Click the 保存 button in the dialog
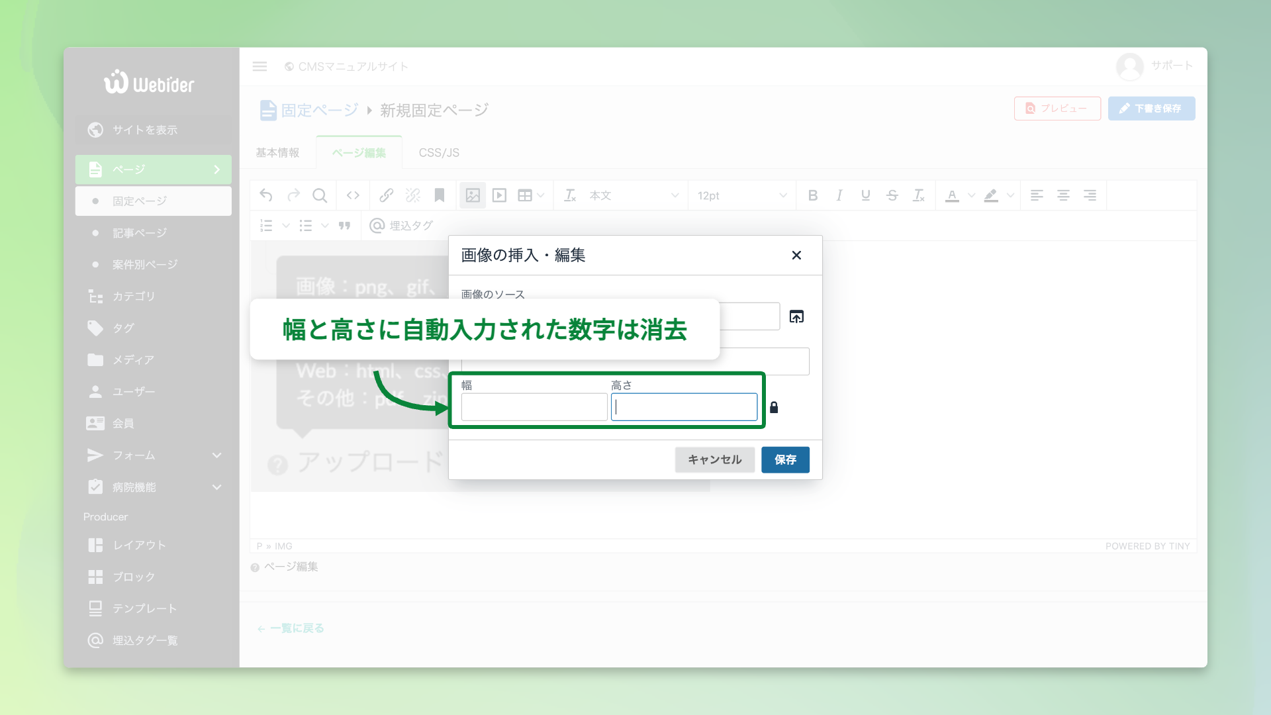This screenshot has width=1271, height=715. pyautogui.click(x=785, y=459)
